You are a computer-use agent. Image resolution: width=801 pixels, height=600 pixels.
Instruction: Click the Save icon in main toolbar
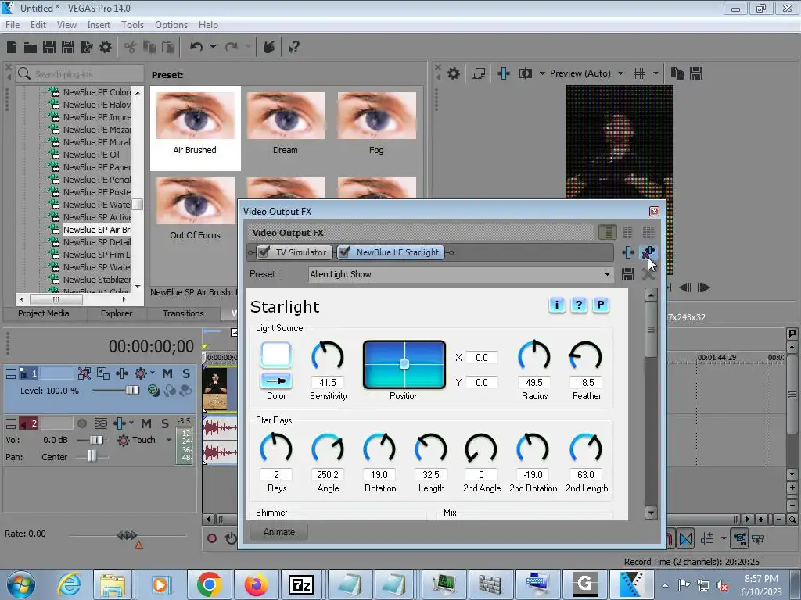(49, 47)
